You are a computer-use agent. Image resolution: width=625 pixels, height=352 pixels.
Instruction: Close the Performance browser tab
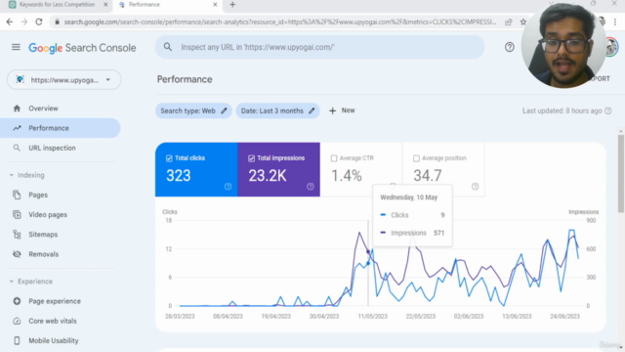pos(215,5)
